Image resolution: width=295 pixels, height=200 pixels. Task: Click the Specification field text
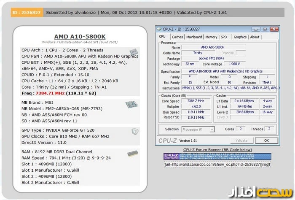click(x=228, y=71)
